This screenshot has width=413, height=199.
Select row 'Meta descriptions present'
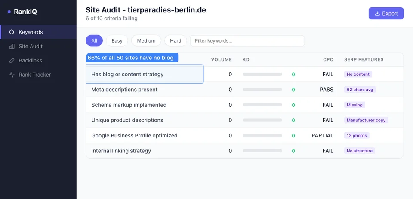point(244,90)
